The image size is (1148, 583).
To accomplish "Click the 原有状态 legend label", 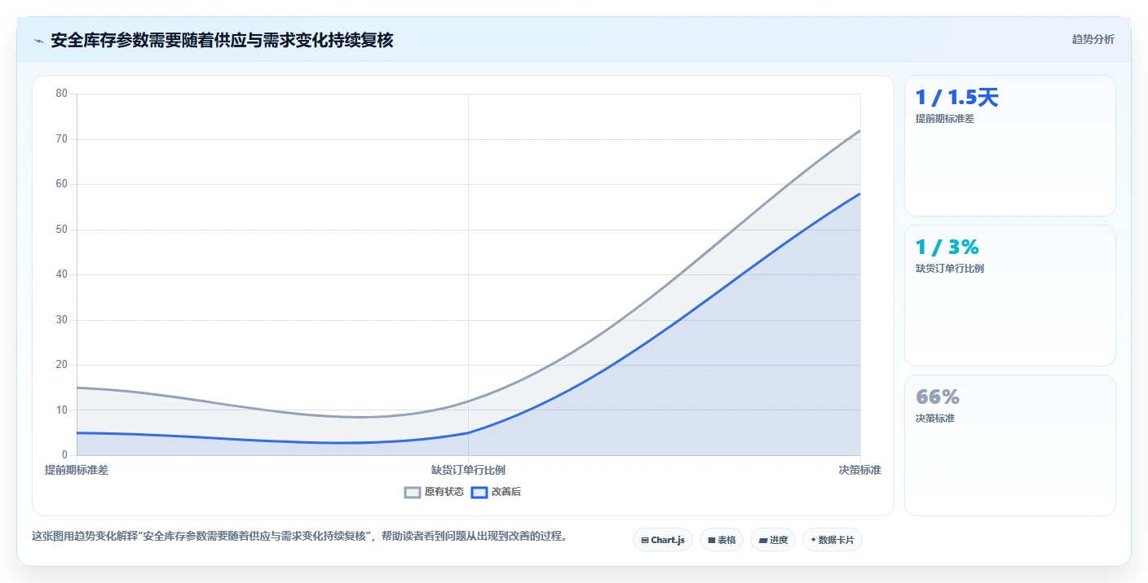I will (x=444, y=492).
